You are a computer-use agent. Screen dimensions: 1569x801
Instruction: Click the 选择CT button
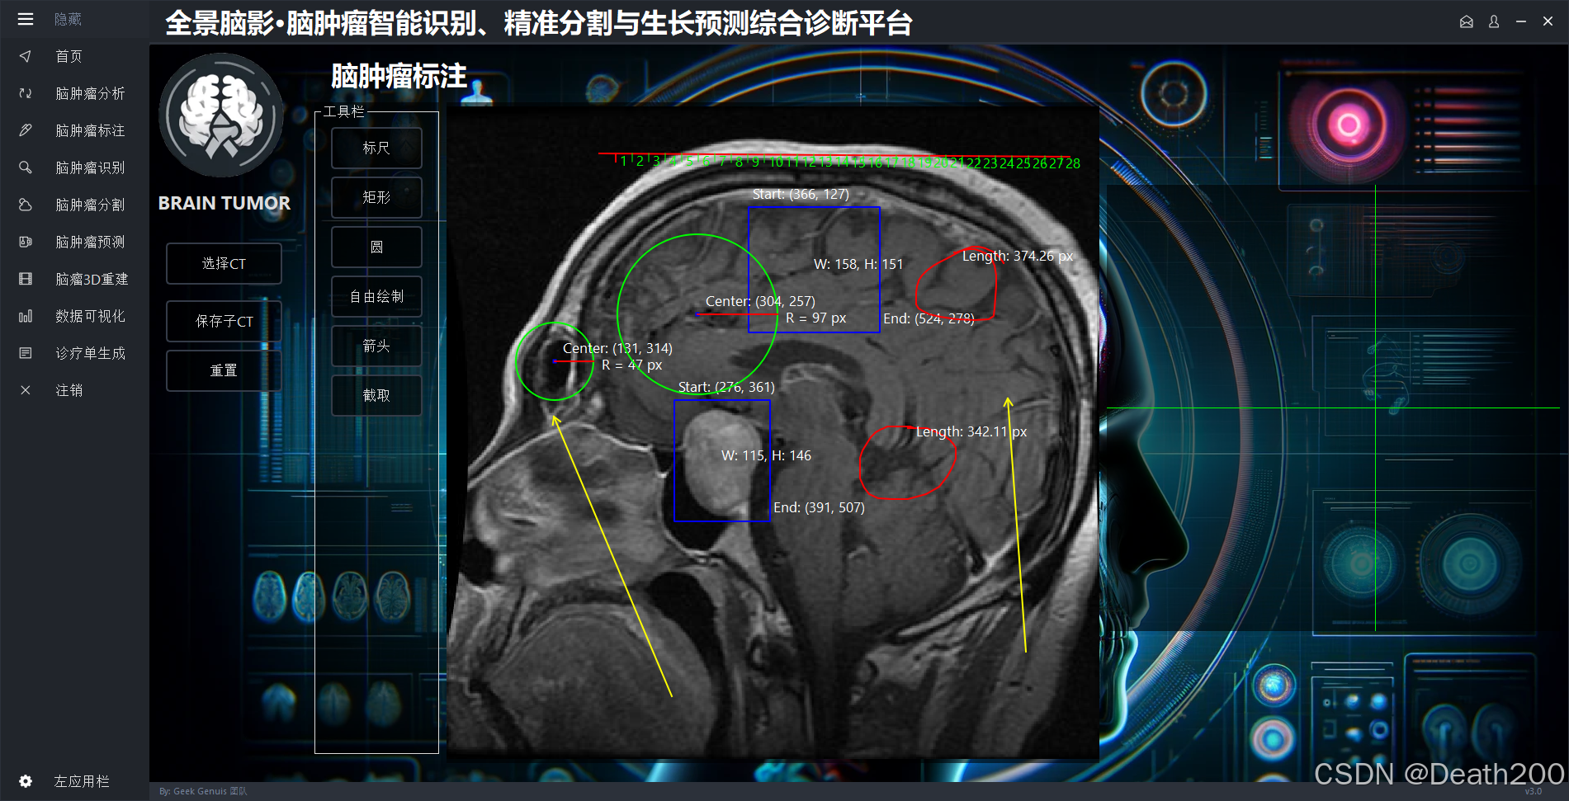(224, 263)
